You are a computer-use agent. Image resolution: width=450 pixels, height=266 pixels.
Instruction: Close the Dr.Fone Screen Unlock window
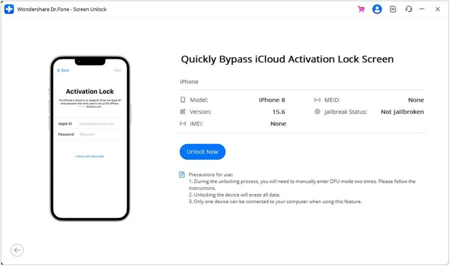437,9
